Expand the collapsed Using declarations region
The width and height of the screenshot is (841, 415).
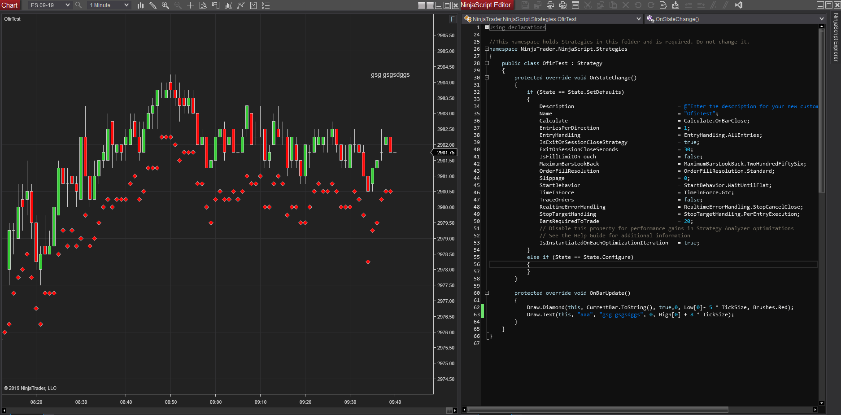tap(487, 27)
